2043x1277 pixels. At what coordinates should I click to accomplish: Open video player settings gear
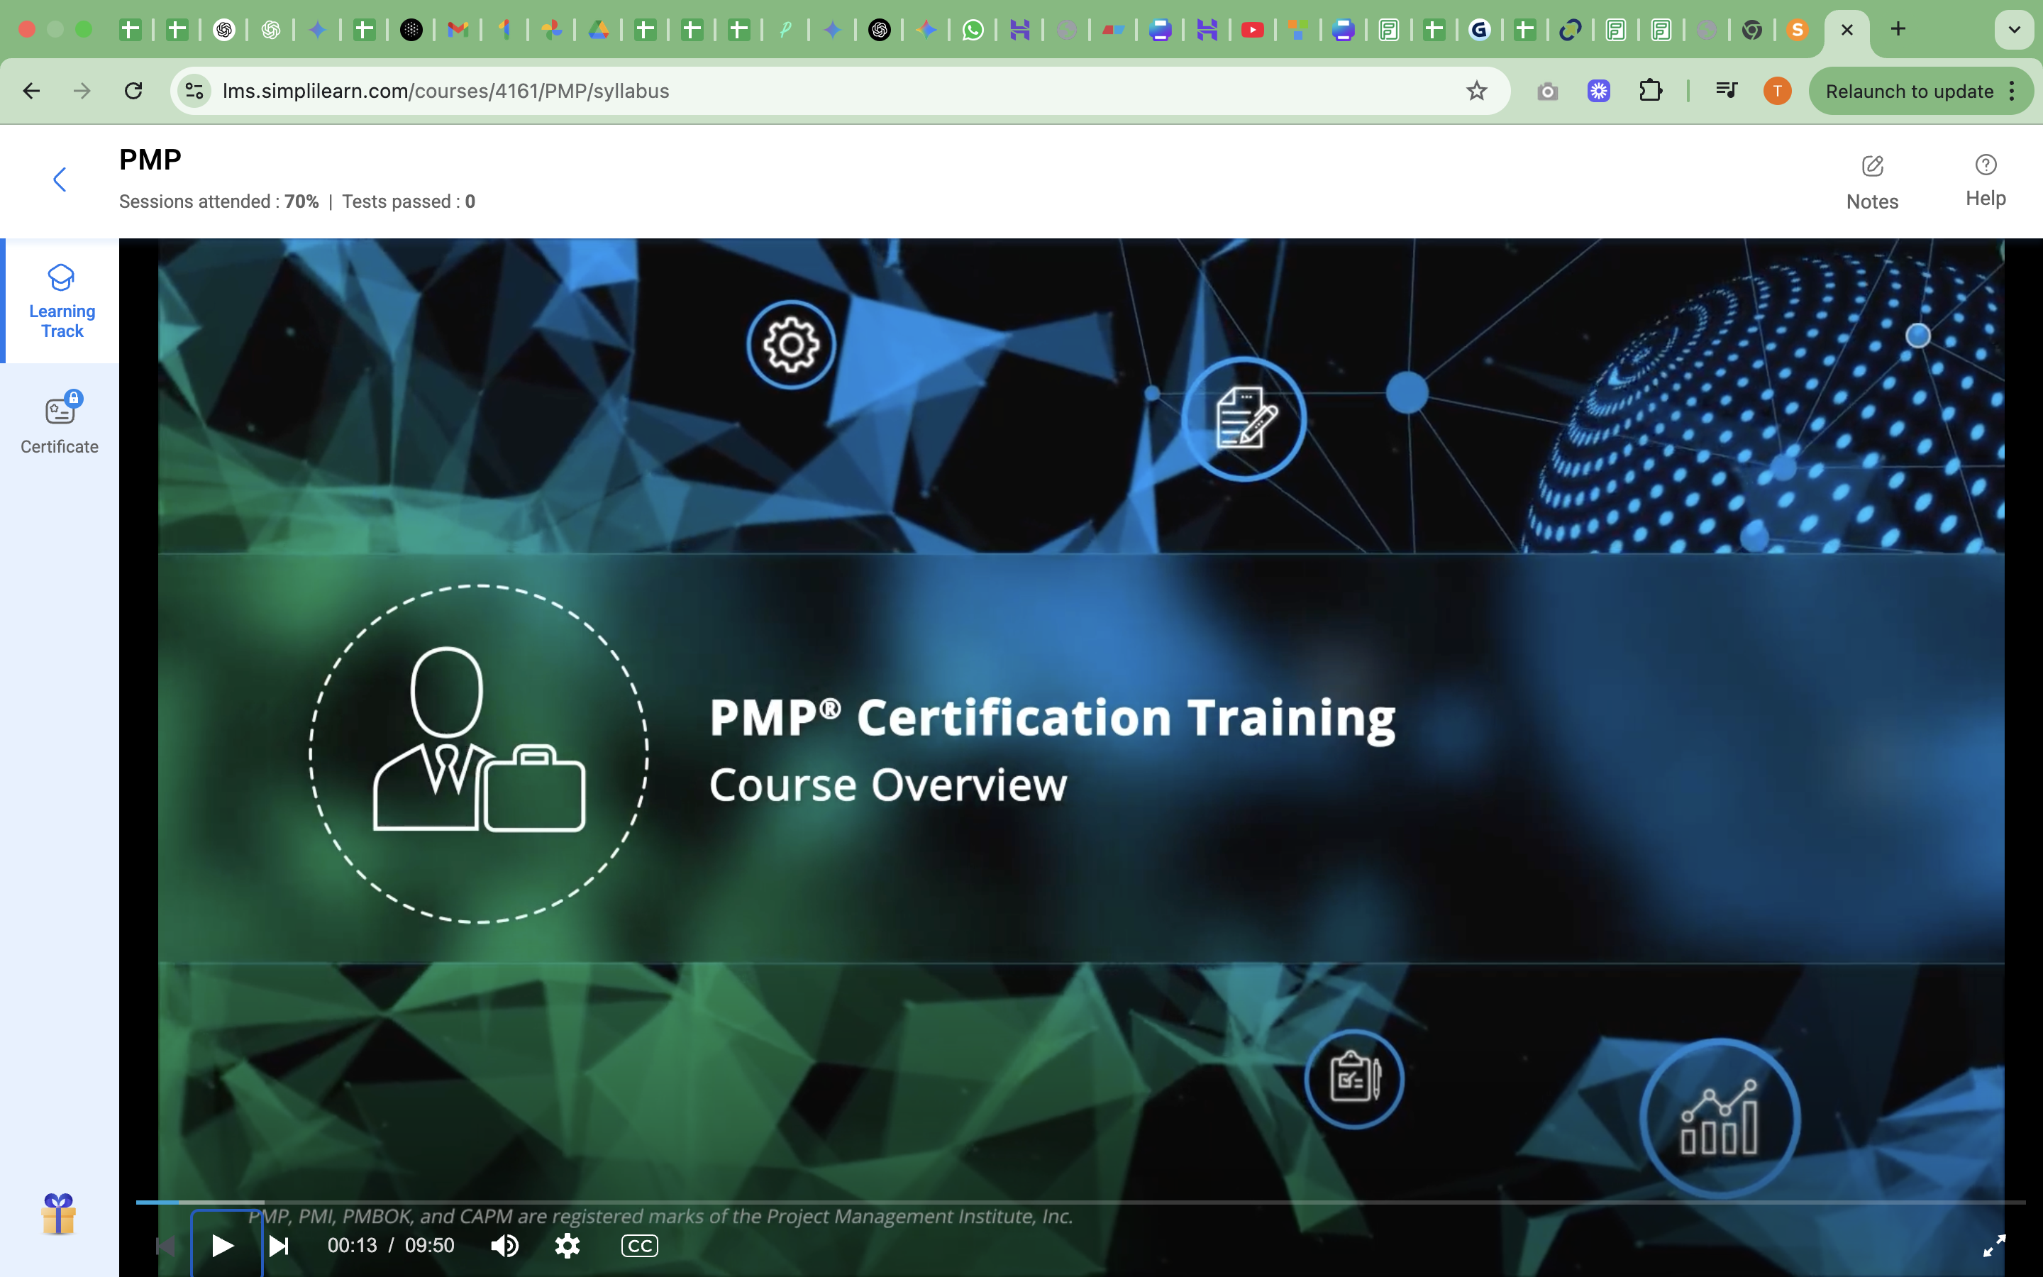[x=567, y=1245]
